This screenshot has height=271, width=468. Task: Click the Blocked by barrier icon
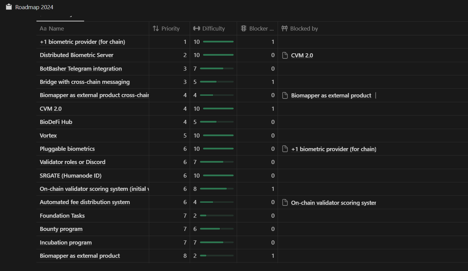pyautogui.click(x=284, y=29)
